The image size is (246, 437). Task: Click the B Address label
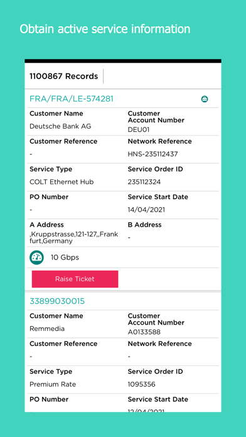pyautogui.click(x=144, y=225)
